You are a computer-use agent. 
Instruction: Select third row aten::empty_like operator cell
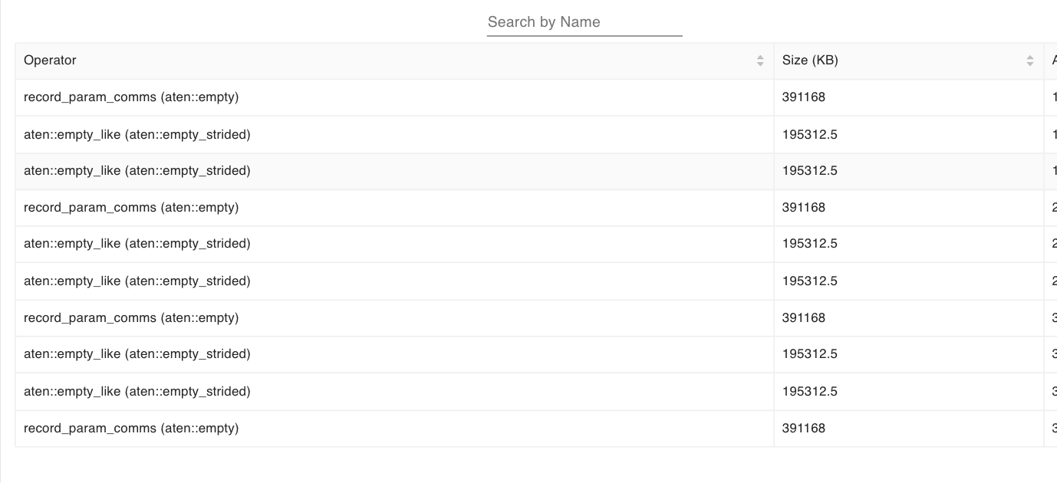click(137, 171)
